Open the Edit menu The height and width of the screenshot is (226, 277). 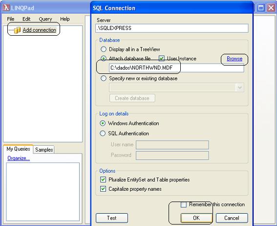tap(26, 19)
